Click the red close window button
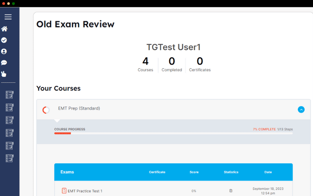 coord(4,4)
